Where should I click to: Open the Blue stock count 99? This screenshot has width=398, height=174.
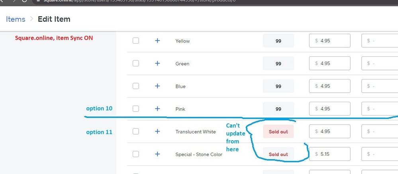click(278, 86)
